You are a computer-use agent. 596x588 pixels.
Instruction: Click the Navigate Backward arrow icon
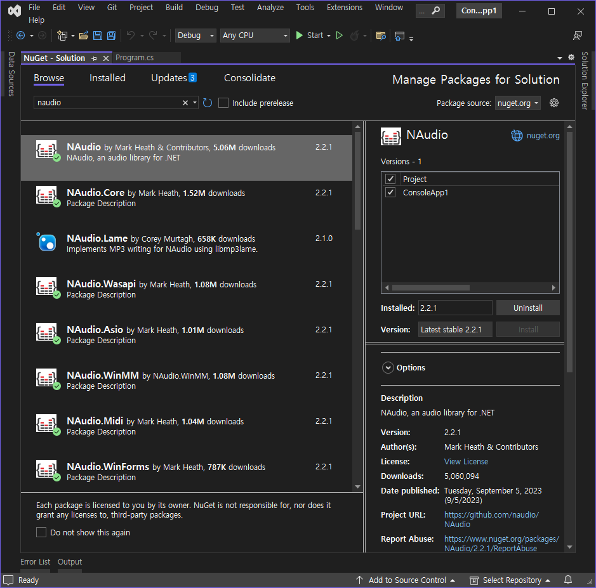pos(21,36)
